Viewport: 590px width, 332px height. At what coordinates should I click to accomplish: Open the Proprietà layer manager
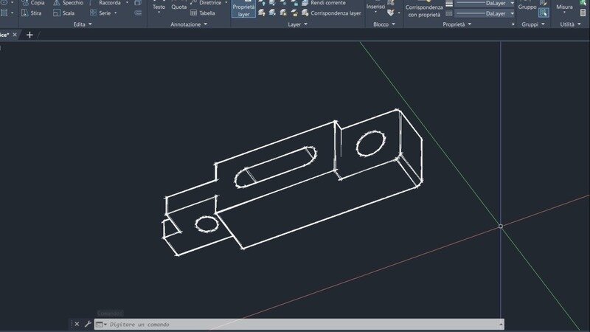pyautogui.click(x=243, y=9)
